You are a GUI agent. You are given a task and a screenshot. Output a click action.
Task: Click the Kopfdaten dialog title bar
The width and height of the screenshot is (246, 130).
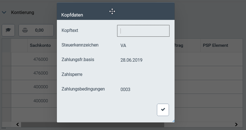tap(84, 12)
